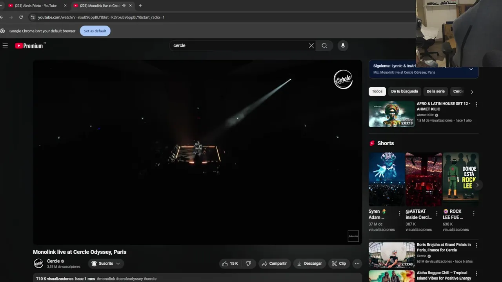Screen dimensions: 502x282
Task: Reload the page in Chrome
Action: 21,17
